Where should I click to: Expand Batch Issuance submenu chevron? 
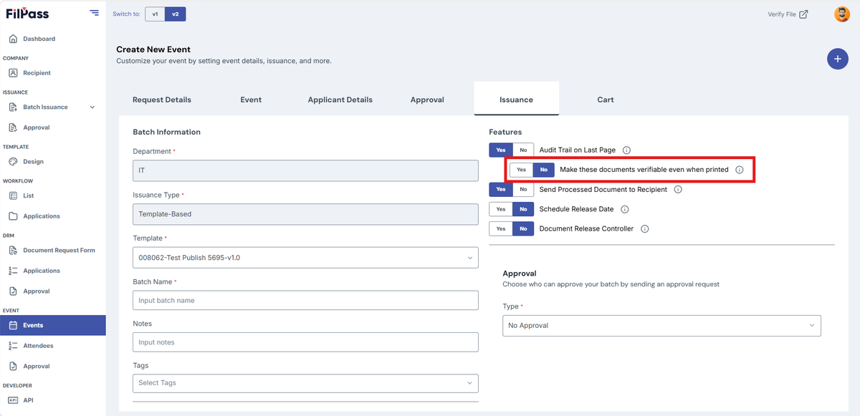pos(92,107)
